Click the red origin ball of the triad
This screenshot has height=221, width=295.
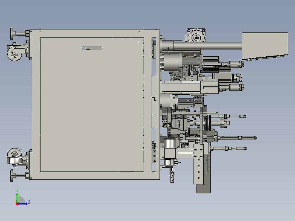click(17, 203)
